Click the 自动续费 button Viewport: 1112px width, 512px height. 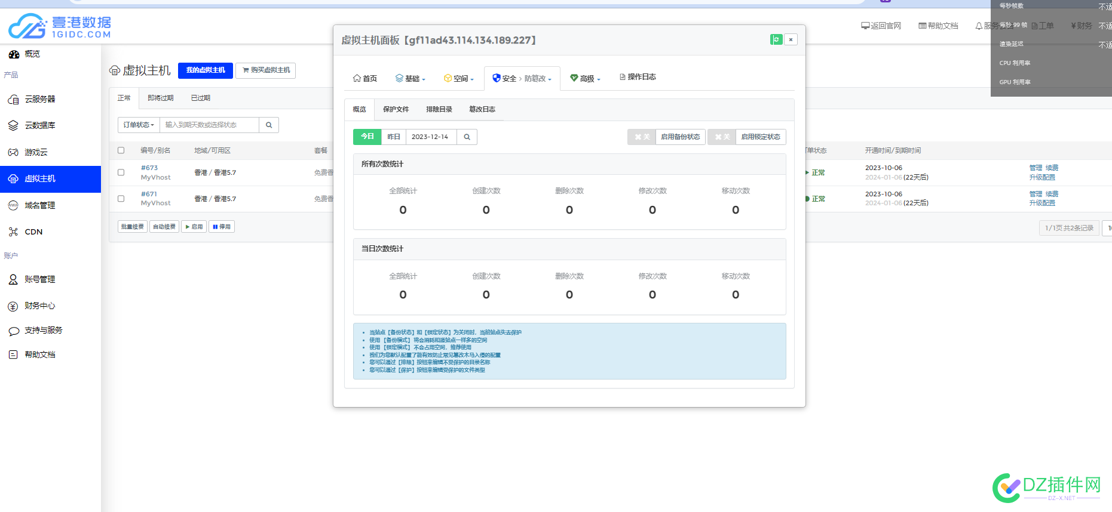point(165,227)
